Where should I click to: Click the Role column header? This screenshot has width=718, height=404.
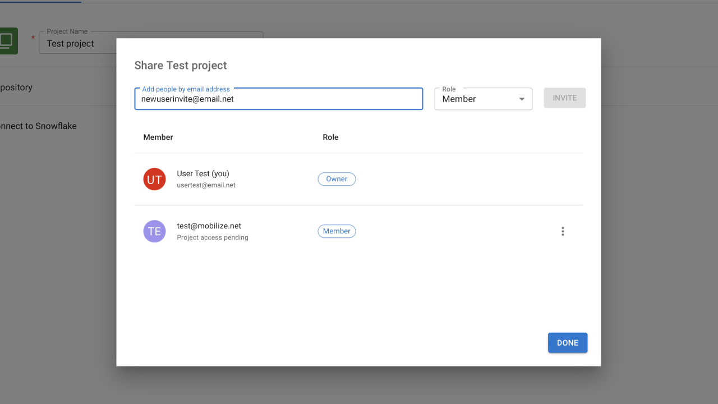click(x=330, y=137)
